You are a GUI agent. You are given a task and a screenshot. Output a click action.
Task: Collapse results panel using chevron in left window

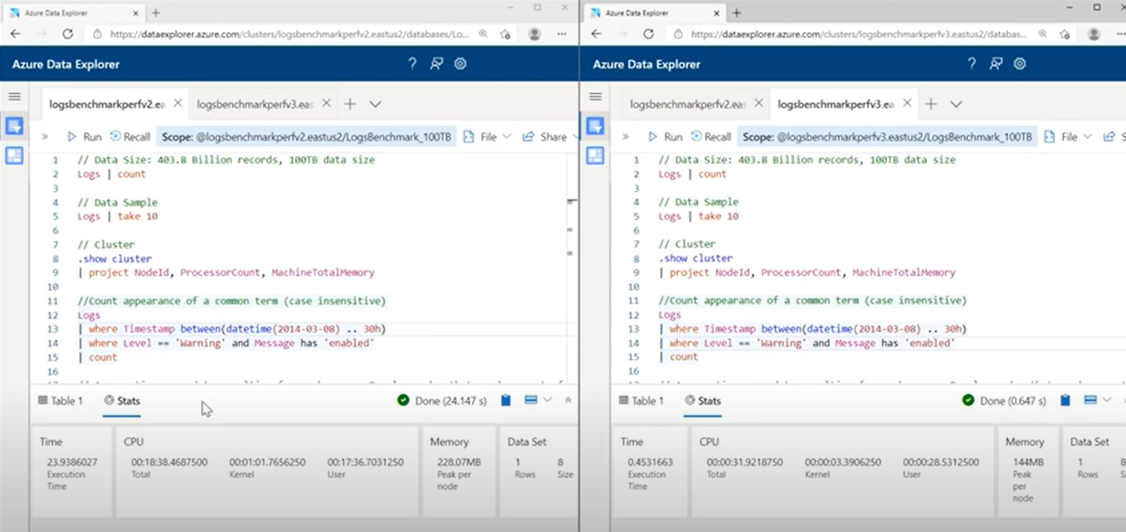click(x=568, y=400)
